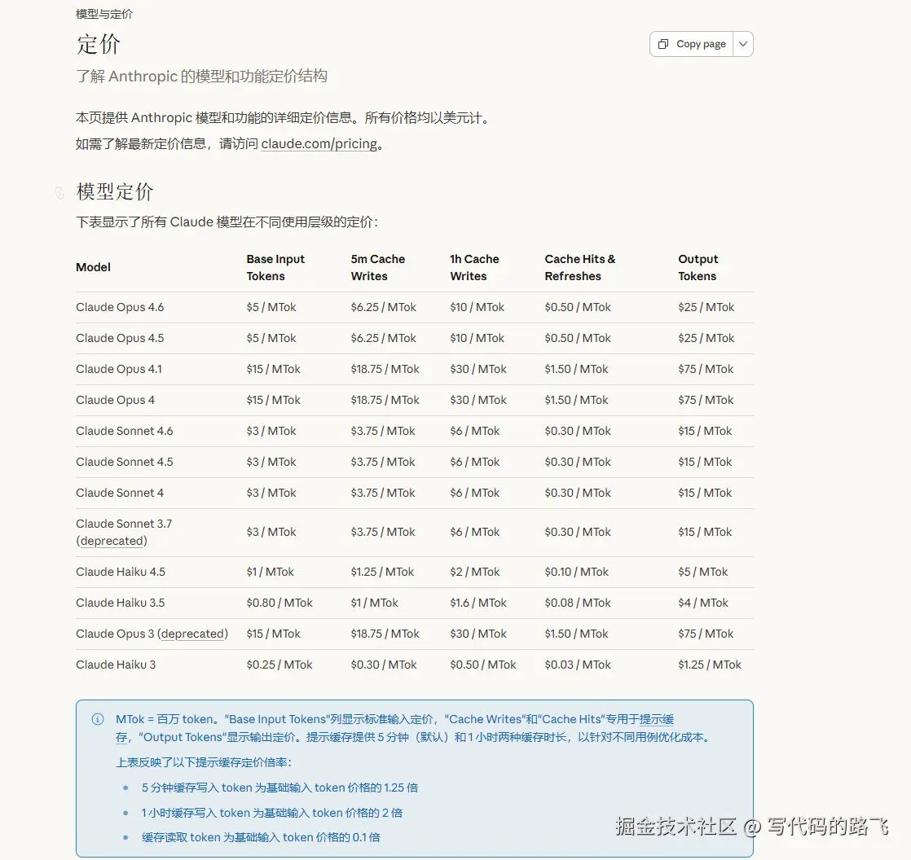Screen dimensions: 911x860
Task: Open the deprecated link for Claude Opus 3
Action: click(193, 634)
